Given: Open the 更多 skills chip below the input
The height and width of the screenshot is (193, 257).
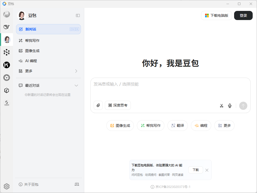Looking at the screenshot, I should 224,126.
